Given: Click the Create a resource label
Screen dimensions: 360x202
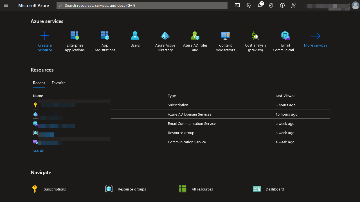Looking at the screenshot, I should click(45, 48).
